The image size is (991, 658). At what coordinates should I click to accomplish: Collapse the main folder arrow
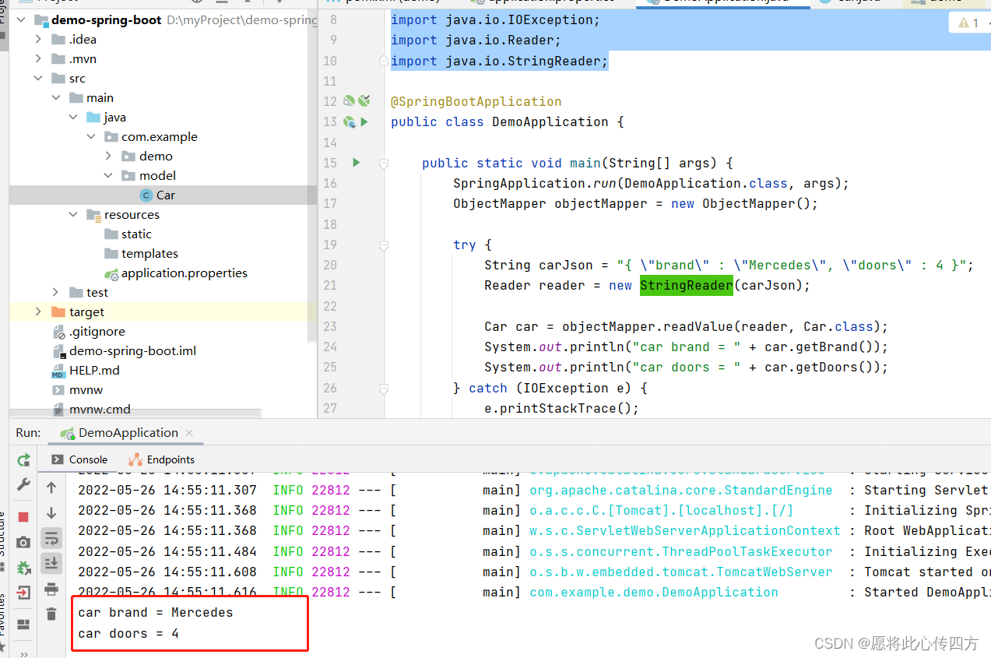point(56,97)
